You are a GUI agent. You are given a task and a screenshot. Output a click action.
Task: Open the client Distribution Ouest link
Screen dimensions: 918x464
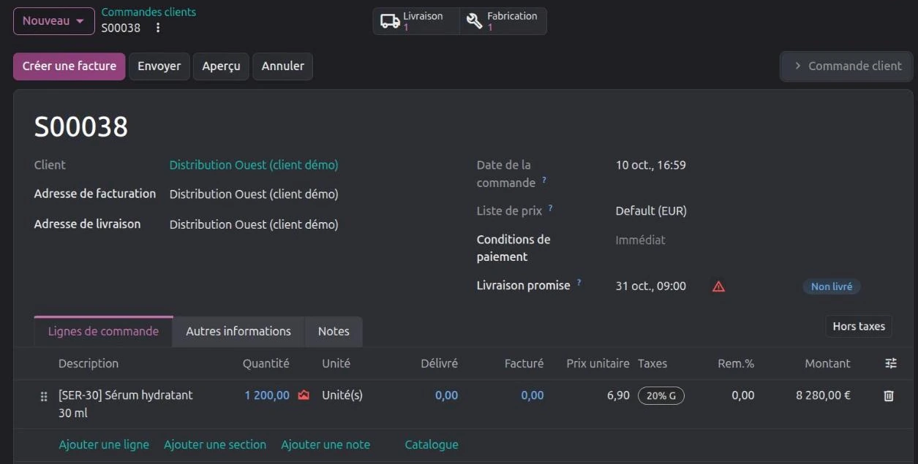point(254,165)
